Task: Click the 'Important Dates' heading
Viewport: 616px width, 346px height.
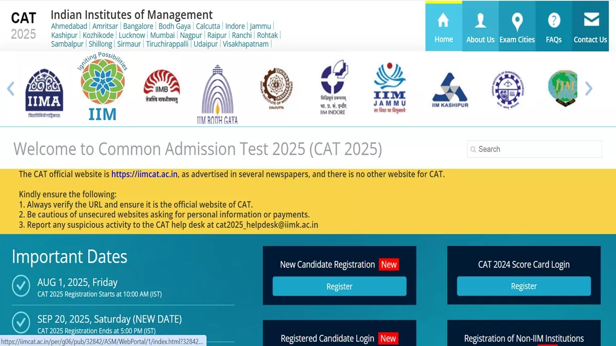Action: (x=69, y=257)
